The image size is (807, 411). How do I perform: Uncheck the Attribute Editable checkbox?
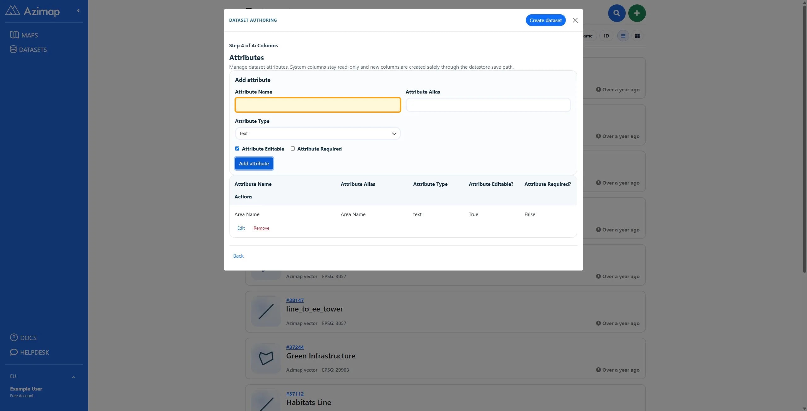pyautogui.click(x=237, y=149)
